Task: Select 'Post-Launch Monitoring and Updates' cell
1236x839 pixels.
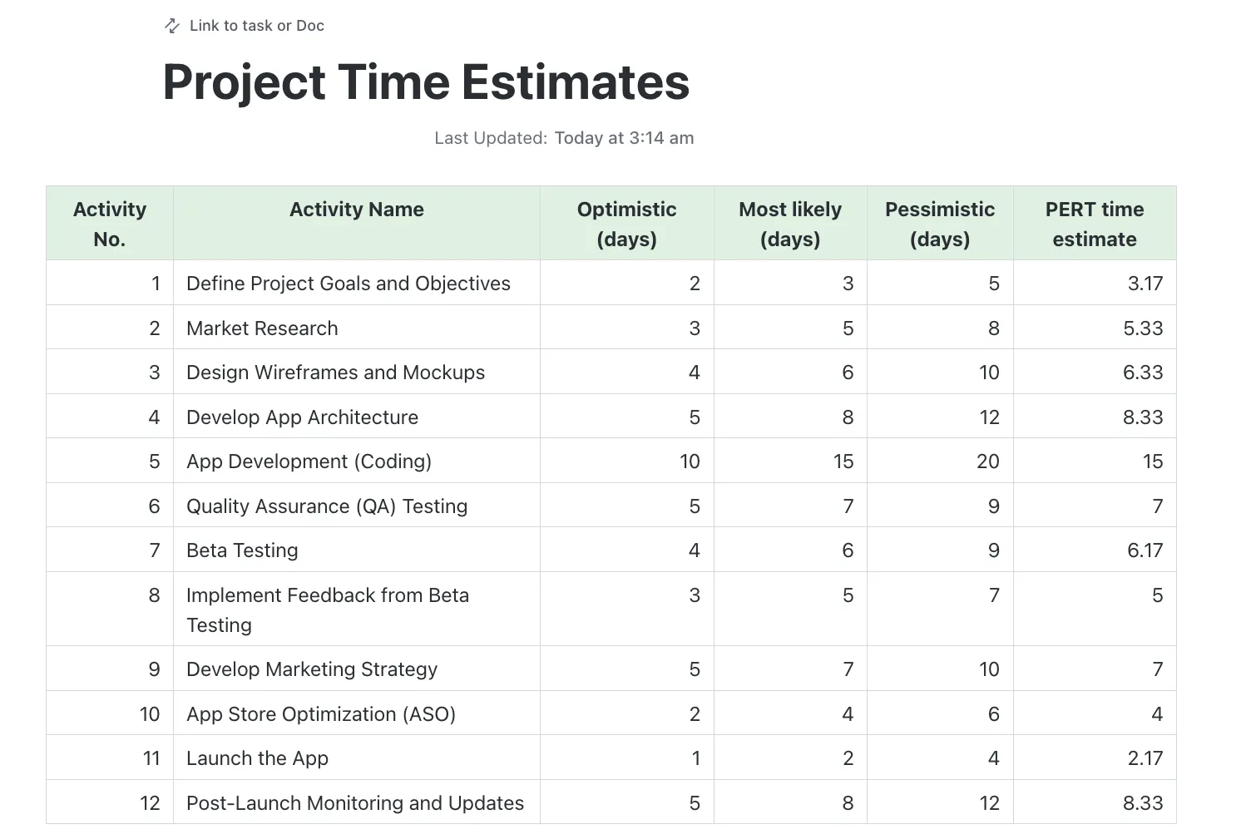Action: pyautogui.click(x=357, y=802)
